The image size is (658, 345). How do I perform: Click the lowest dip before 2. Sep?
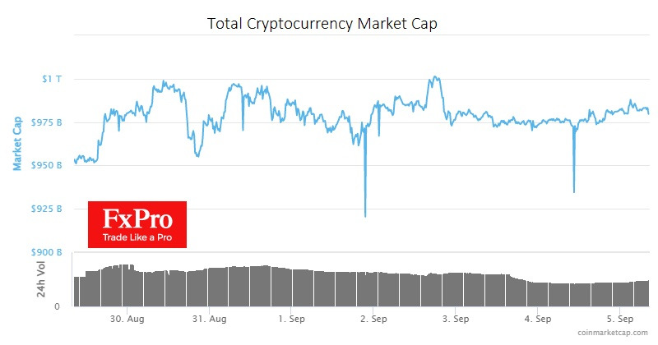tap(364, 216)
